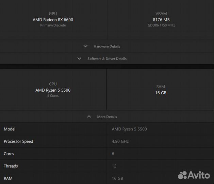The width and height of the screenshot is (214, 184).
Task: Click the chevron next to Software & Driver Details
Action: [x=79, y=59]
